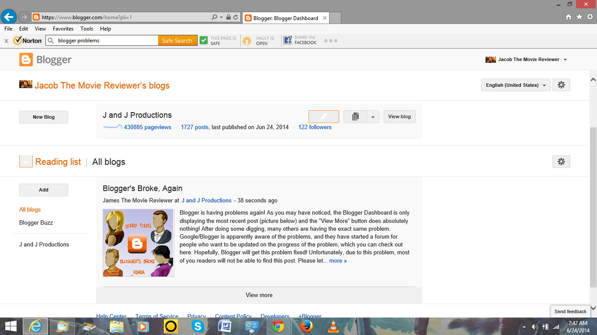Open the Edit menu
This screenshot has height=335, width=597.
[24, 29]
